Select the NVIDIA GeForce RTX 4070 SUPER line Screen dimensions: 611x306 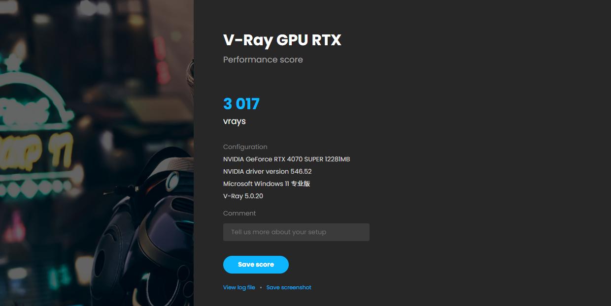point(287,159)
